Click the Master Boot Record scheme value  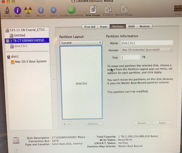coord(130,146)
